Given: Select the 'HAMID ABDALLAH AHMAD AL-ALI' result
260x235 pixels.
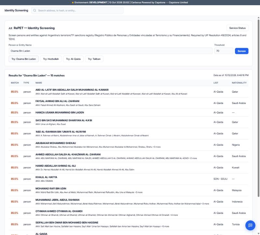Looking at the screenshot, I should [128, 167].
